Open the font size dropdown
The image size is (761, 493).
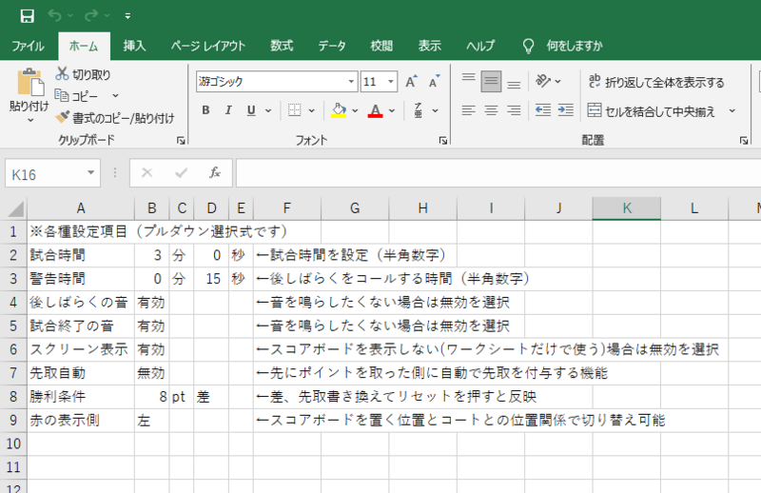tap(392, 82)
